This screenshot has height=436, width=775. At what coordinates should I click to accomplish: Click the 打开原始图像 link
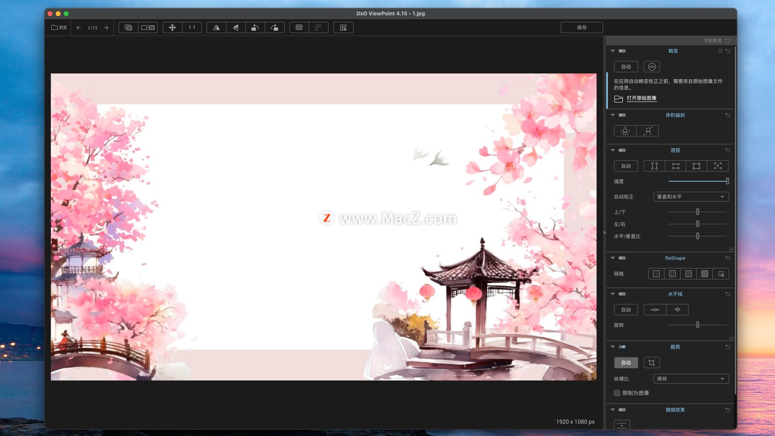[641, 98]
